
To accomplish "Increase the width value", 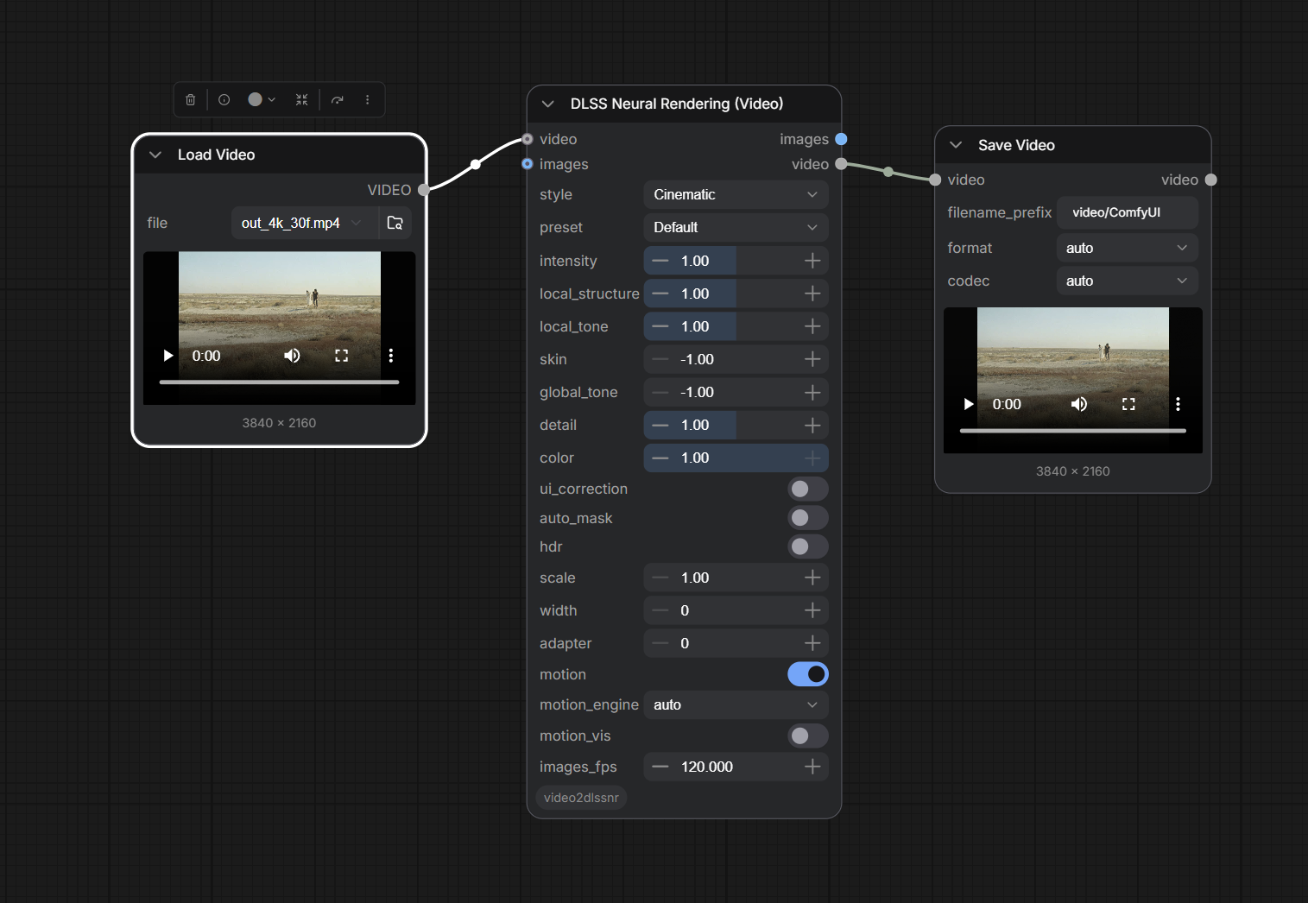I will [x=812, y=610].
